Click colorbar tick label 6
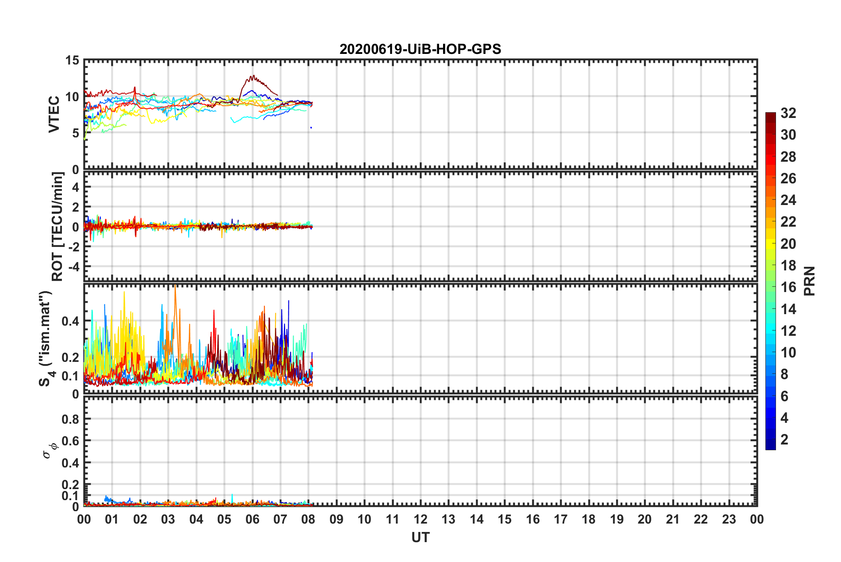The width and height of the screenshot is (841, 562). coord(784,396)
